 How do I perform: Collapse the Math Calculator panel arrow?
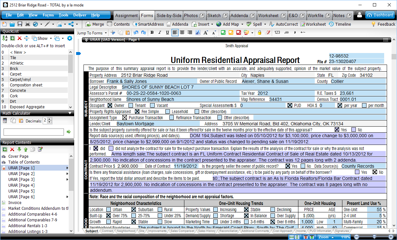70,113
